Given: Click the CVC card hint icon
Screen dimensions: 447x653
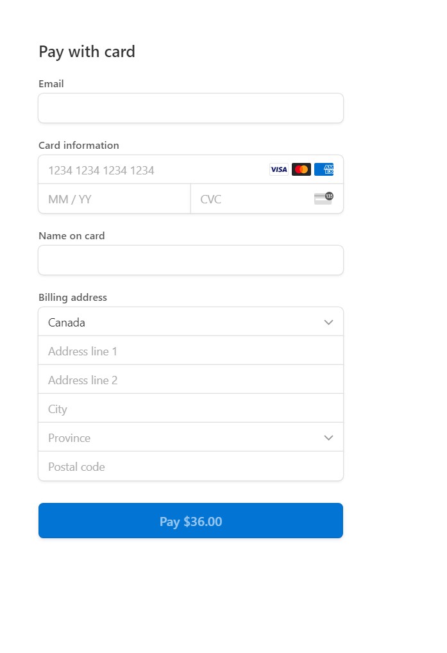Looking at the screenshot, I should click(324, 198).
